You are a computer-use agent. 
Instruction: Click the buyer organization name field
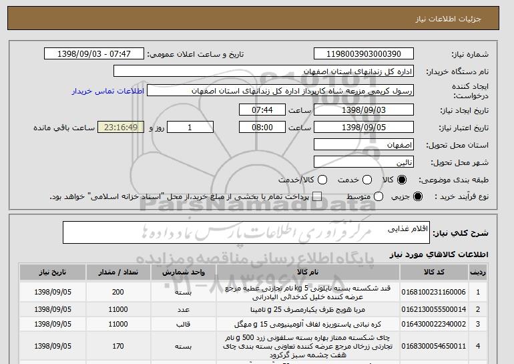[x=264, y=71]
